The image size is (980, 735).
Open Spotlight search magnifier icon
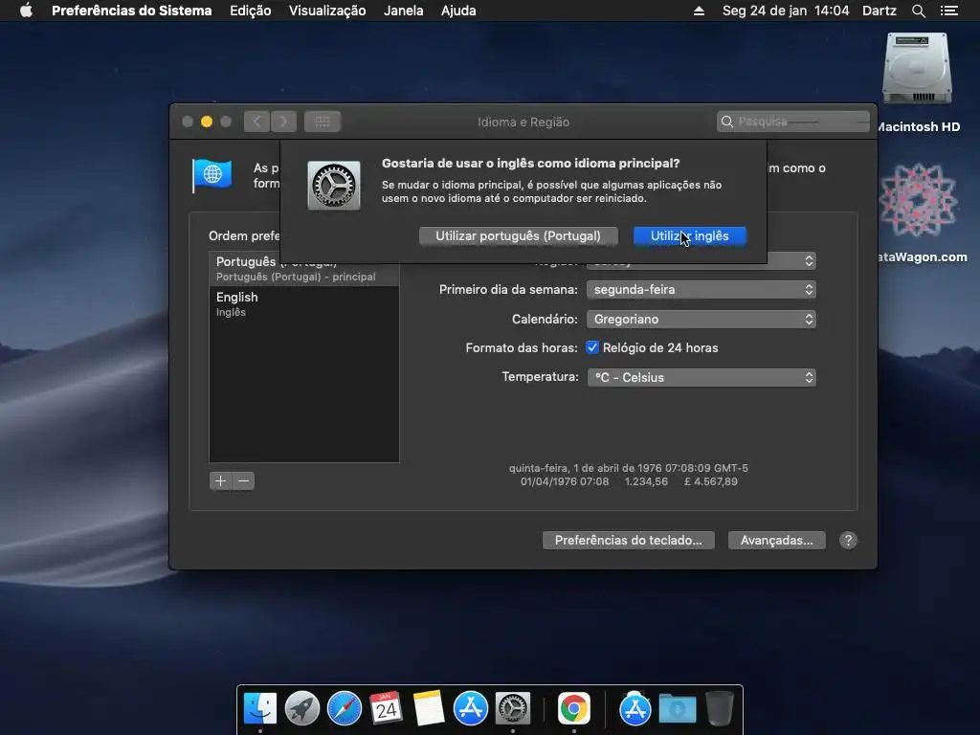tap(918, 11)
